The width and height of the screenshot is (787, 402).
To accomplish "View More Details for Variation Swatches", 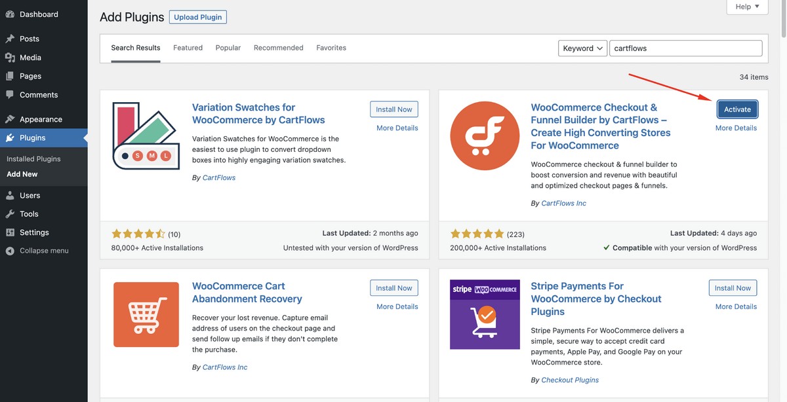I will click(x=397, y=128).
